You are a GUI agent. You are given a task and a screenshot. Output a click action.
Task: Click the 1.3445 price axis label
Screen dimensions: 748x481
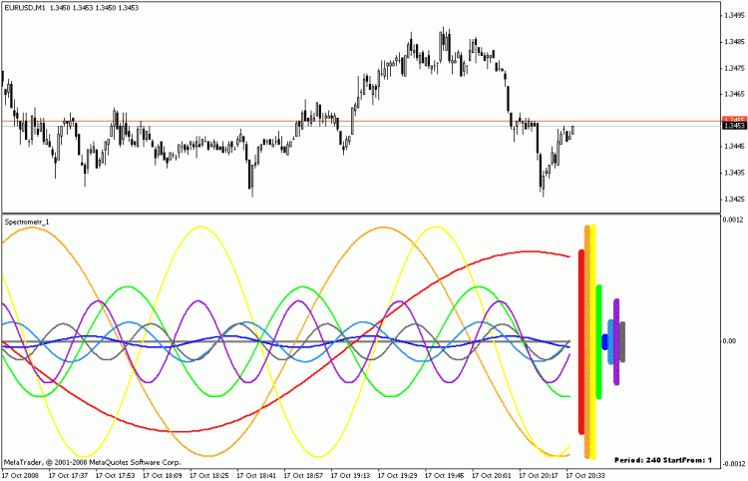[733, 146]
